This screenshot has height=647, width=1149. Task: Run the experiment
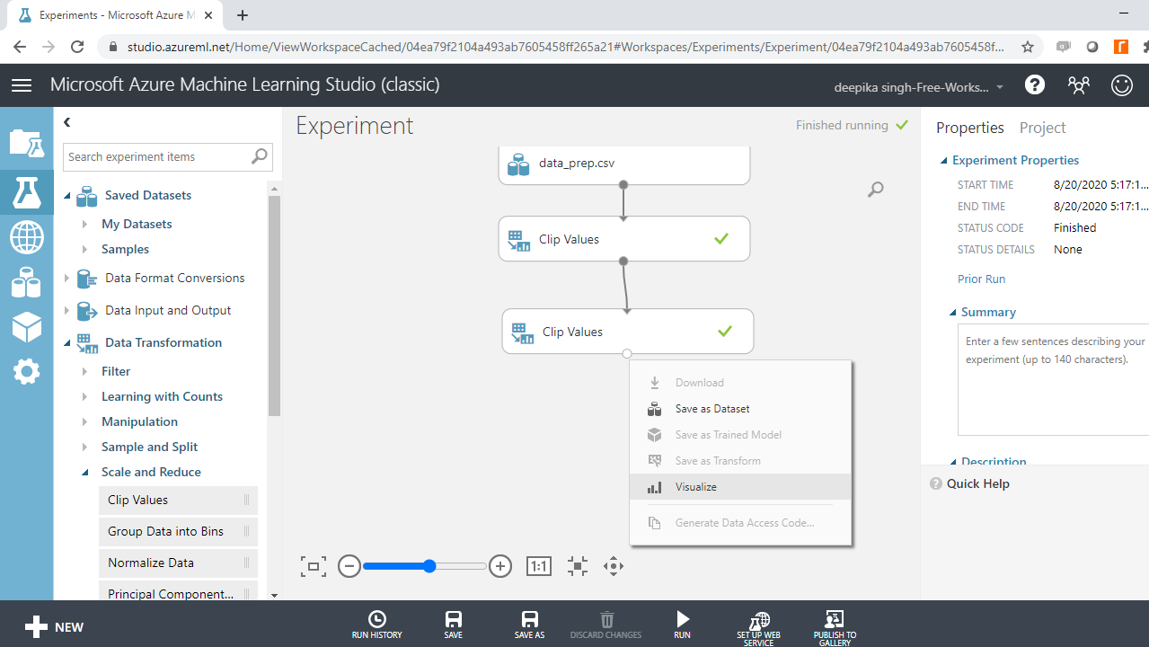pos(683,625)
